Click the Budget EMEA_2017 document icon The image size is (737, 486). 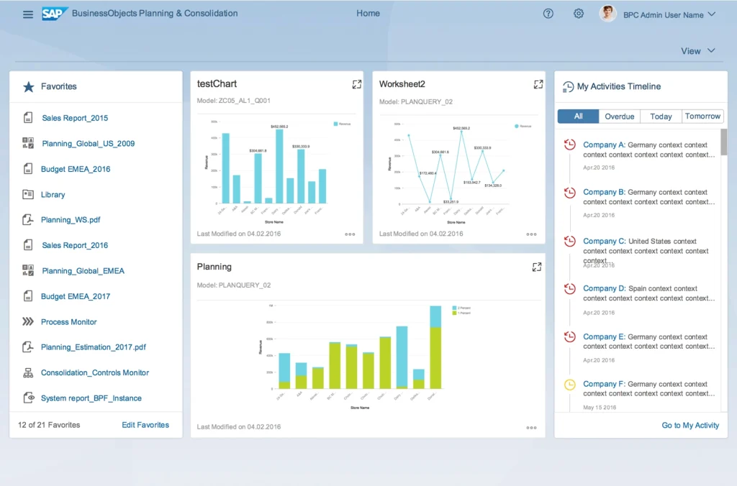point(28,295)
